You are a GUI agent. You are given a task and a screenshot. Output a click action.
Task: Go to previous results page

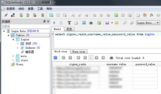[x=85, y=58]
